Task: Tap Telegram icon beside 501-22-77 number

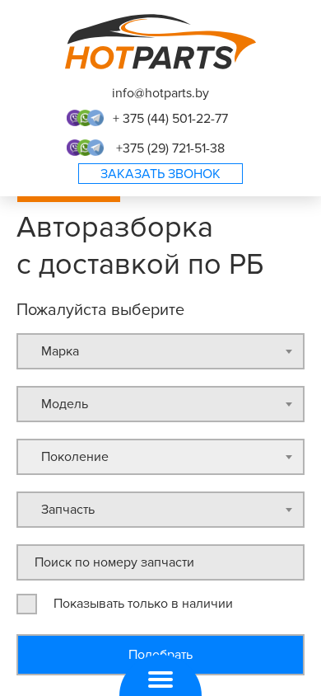Action: [x=95, y=118]
